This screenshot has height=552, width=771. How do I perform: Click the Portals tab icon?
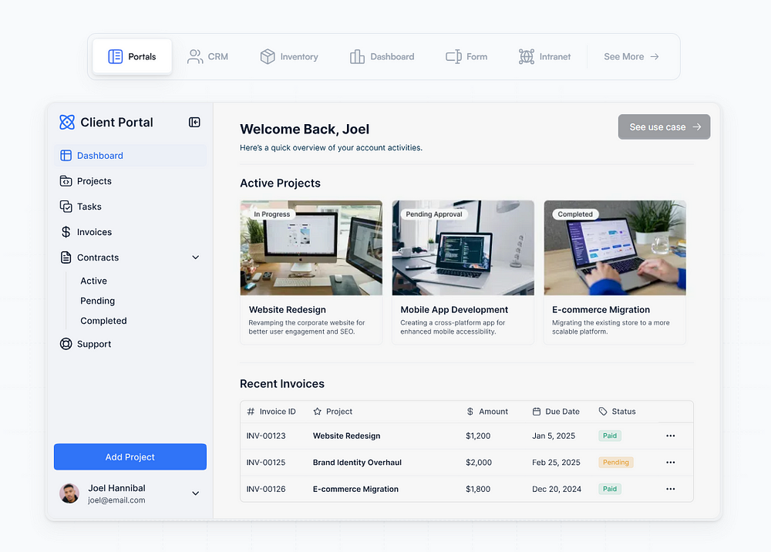pyautogui.click(x=115, y=56)
